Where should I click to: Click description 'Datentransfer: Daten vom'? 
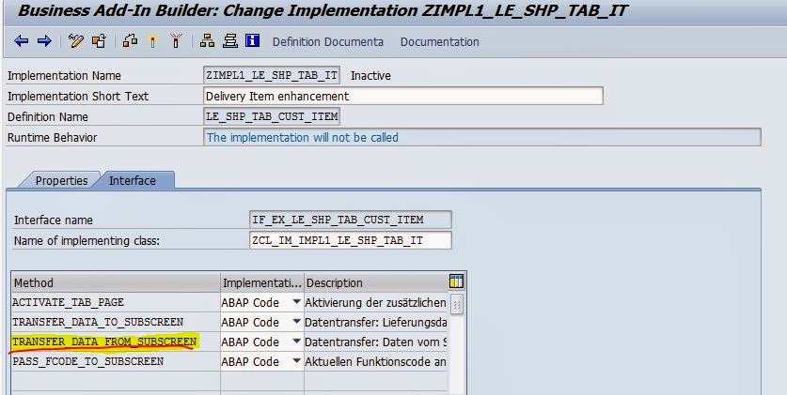[375, 342]
